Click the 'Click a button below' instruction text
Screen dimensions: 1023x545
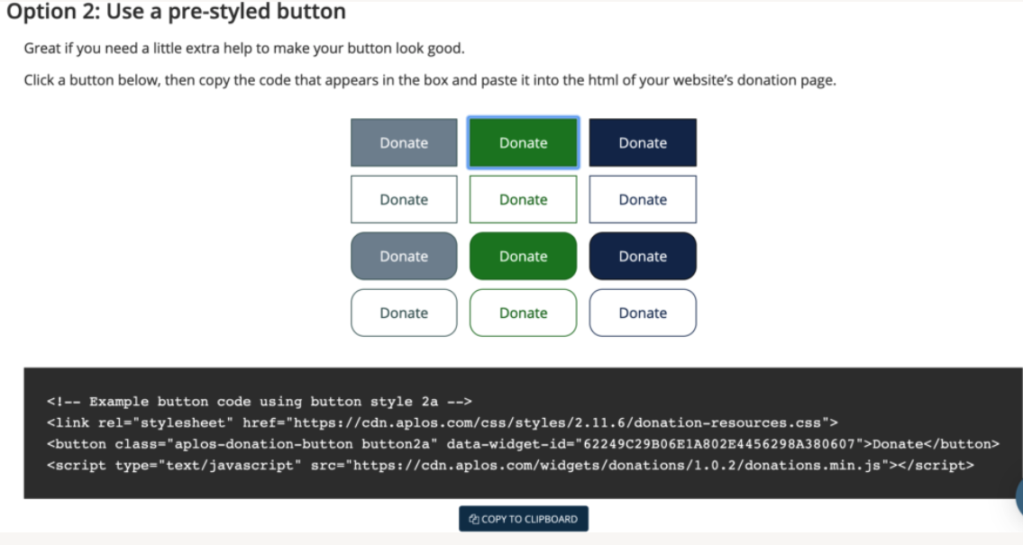point(430,80)
